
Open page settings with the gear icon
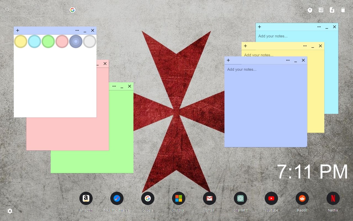click(10, 211)
